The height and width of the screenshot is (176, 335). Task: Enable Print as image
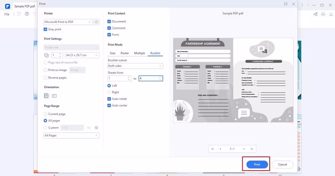tap(45, 70)
